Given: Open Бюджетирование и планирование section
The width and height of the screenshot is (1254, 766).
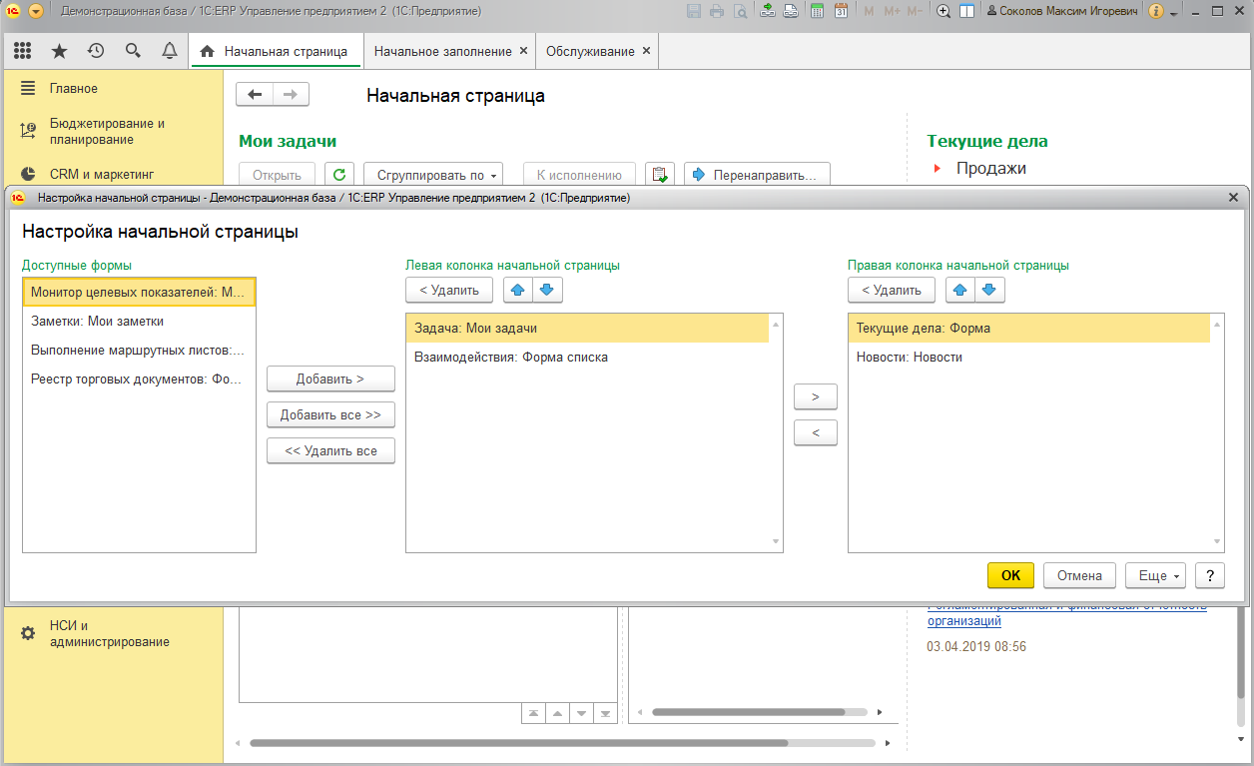Looking at the screenshot, I should (x=112, y=131).
